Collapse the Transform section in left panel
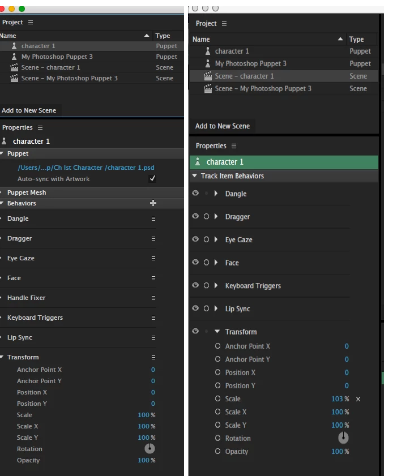The width and height of the screenshot is (393, 476). [2, 357]
